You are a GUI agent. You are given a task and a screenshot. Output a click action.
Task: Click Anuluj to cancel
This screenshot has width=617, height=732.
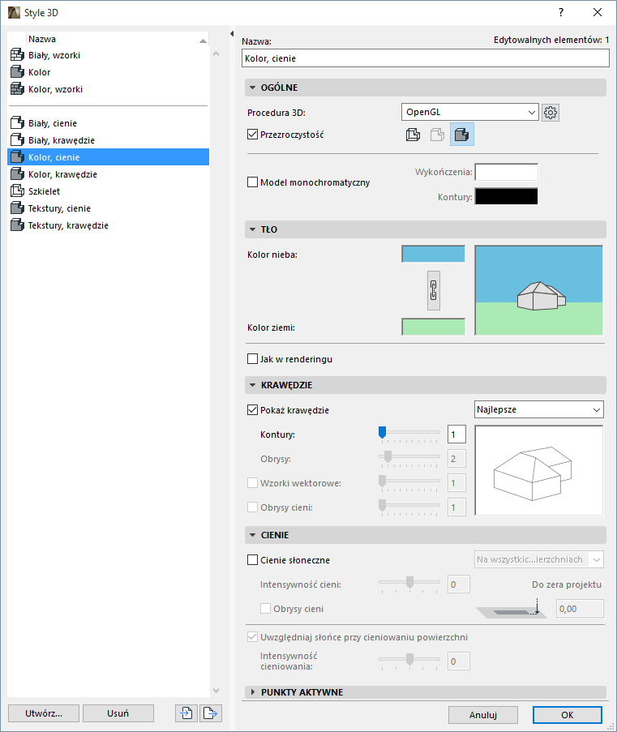click(x=483, y=715)
